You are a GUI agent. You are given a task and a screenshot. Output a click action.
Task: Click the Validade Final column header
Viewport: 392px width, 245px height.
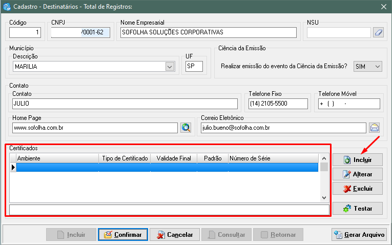click(174, 158)
